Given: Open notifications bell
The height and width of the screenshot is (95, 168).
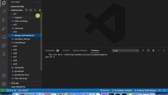Looking at the screenshot, I should pos(164,91).
